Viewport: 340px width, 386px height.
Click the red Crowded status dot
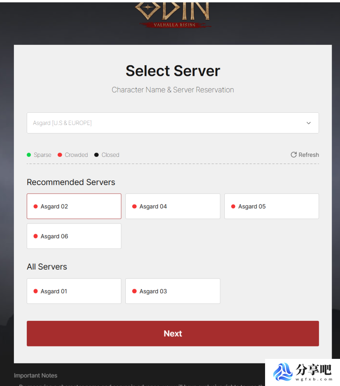click(60, 155)
